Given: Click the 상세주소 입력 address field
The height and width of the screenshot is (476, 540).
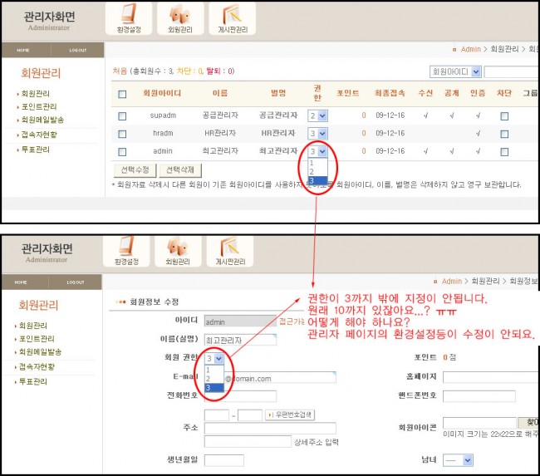Looking at the screenshot, I should (x=248, y=442).
